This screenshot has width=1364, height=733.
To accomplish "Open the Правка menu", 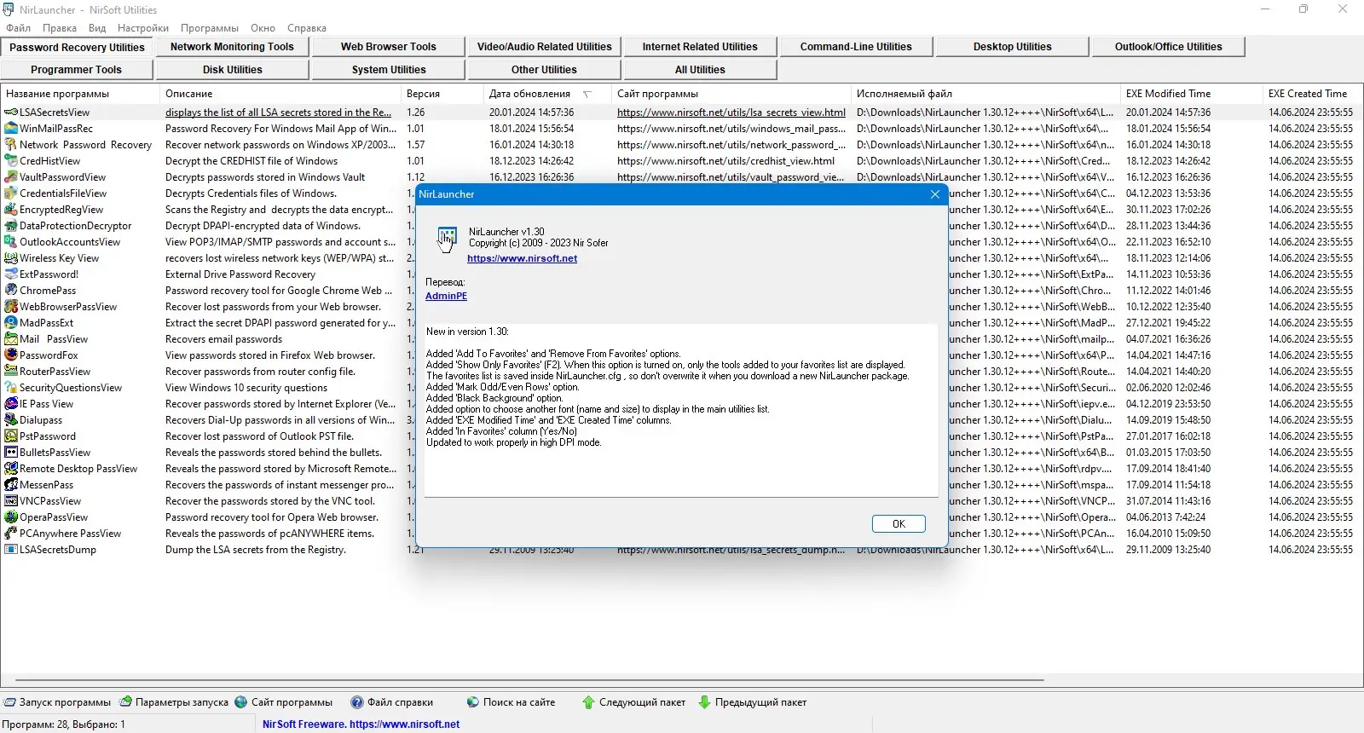I will point(60,28).
